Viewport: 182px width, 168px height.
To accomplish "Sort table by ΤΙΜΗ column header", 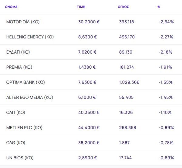I will click(81, 7).
